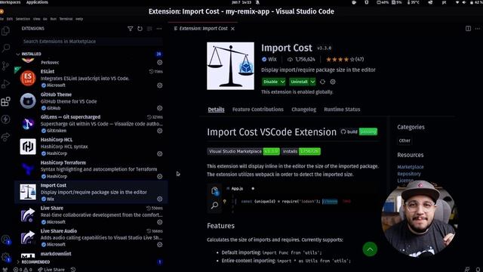The image size is (483, 272).
Task: Switch to Runtime Status tab
Action: click(342, 110)
